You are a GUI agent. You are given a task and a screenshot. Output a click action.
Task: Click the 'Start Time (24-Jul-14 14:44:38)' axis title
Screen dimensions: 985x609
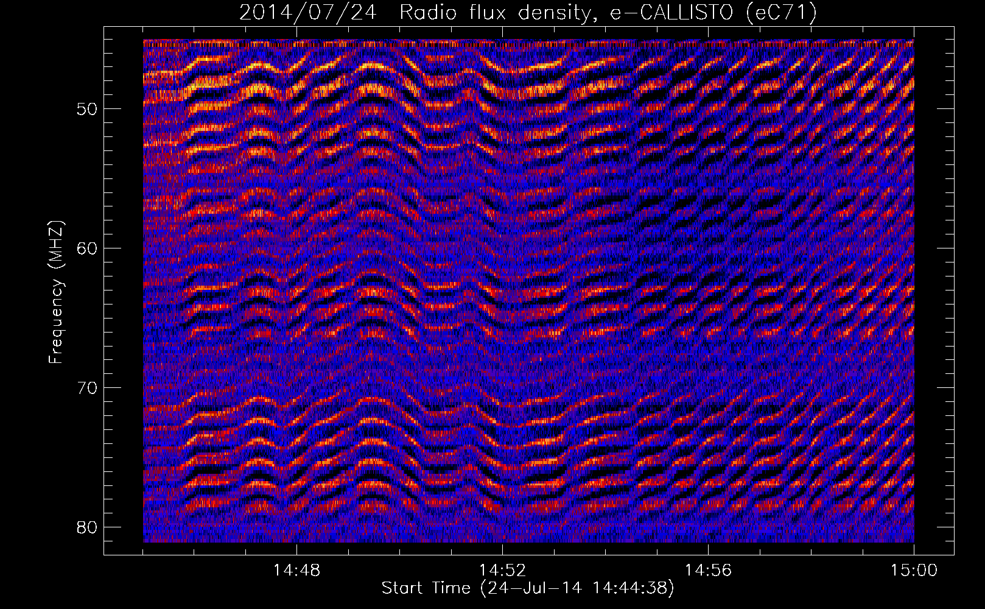click(x=528, y=588)
